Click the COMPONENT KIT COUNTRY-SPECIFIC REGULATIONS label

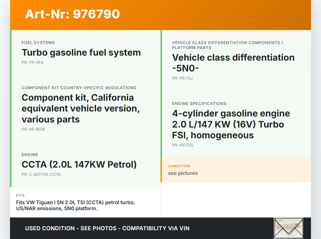[79, 88]
